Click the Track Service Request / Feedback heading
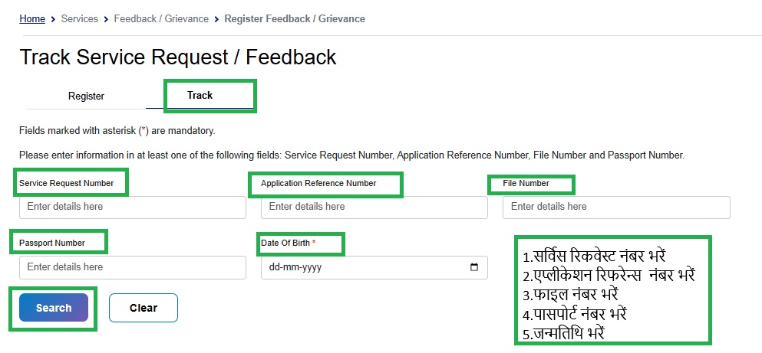 pyautogui.click(x=178, y=57)
